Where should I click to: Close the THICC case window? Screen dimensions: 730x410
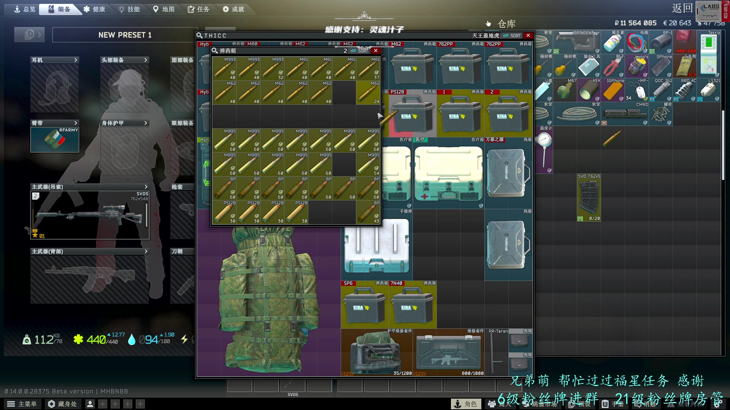[528, 35]
